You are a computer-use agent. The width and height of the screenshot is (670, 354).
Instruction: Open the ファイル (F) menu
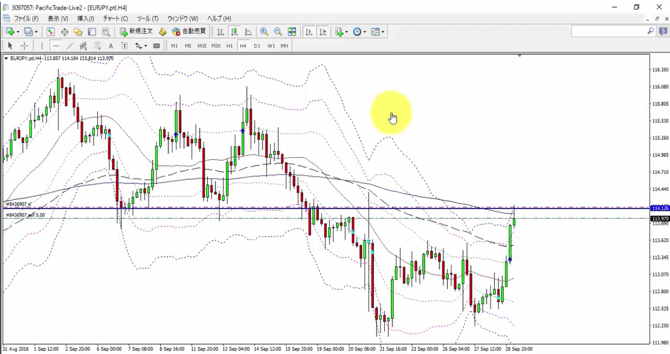tap(26, 19)
